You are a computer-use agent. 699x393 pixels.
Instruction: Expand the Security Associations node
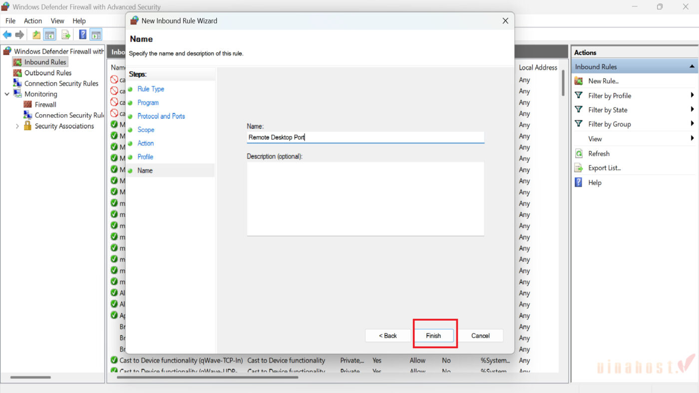coord(17,126)
